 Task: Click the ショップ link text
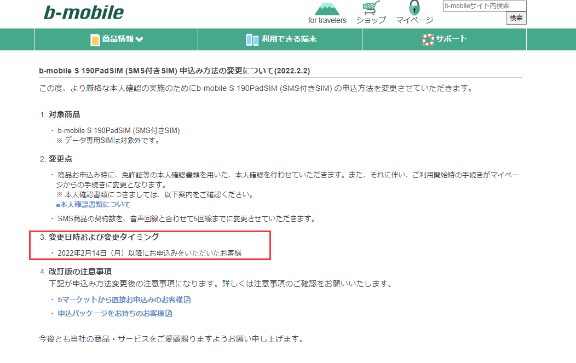pos(371,20)
